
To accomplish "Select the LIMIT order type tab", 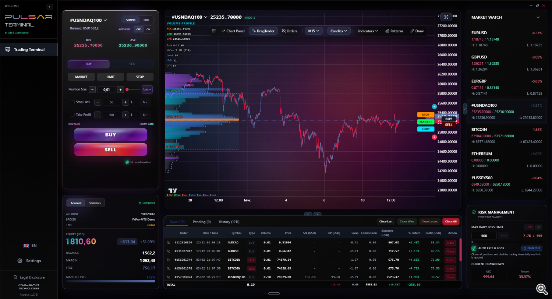I will pos(110,77).
